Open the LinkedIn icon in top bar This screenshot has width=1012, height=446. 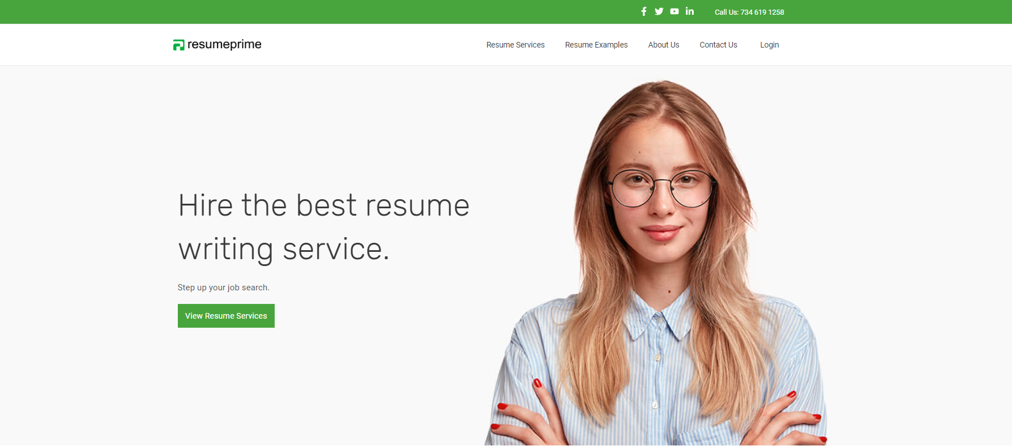point(690,11)
